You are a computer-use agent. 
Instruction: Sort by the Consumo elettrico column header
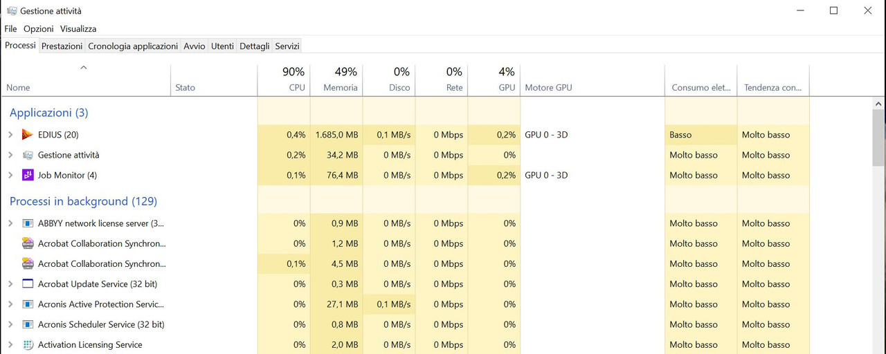[701, 80]
